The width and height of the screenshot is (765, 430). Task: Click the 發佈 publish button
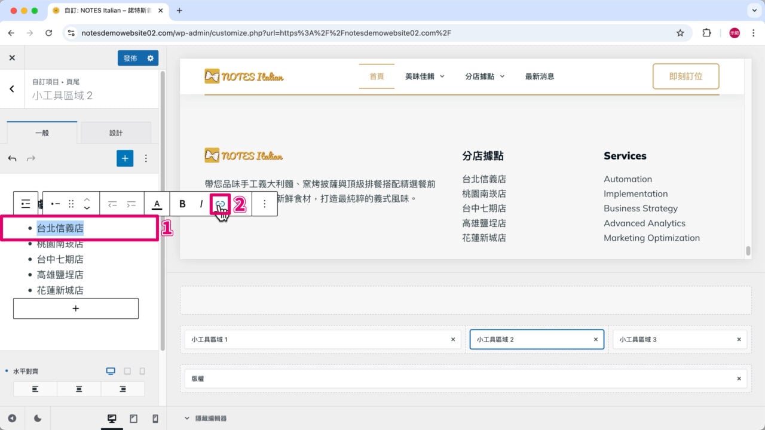[x=131, y=57]
